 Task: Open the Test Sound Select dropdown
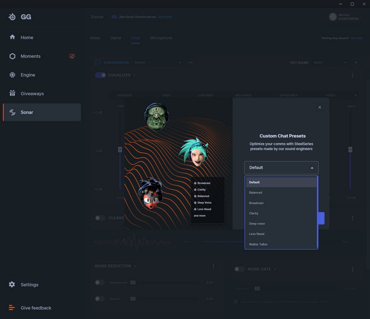click(x=330, y=62)
